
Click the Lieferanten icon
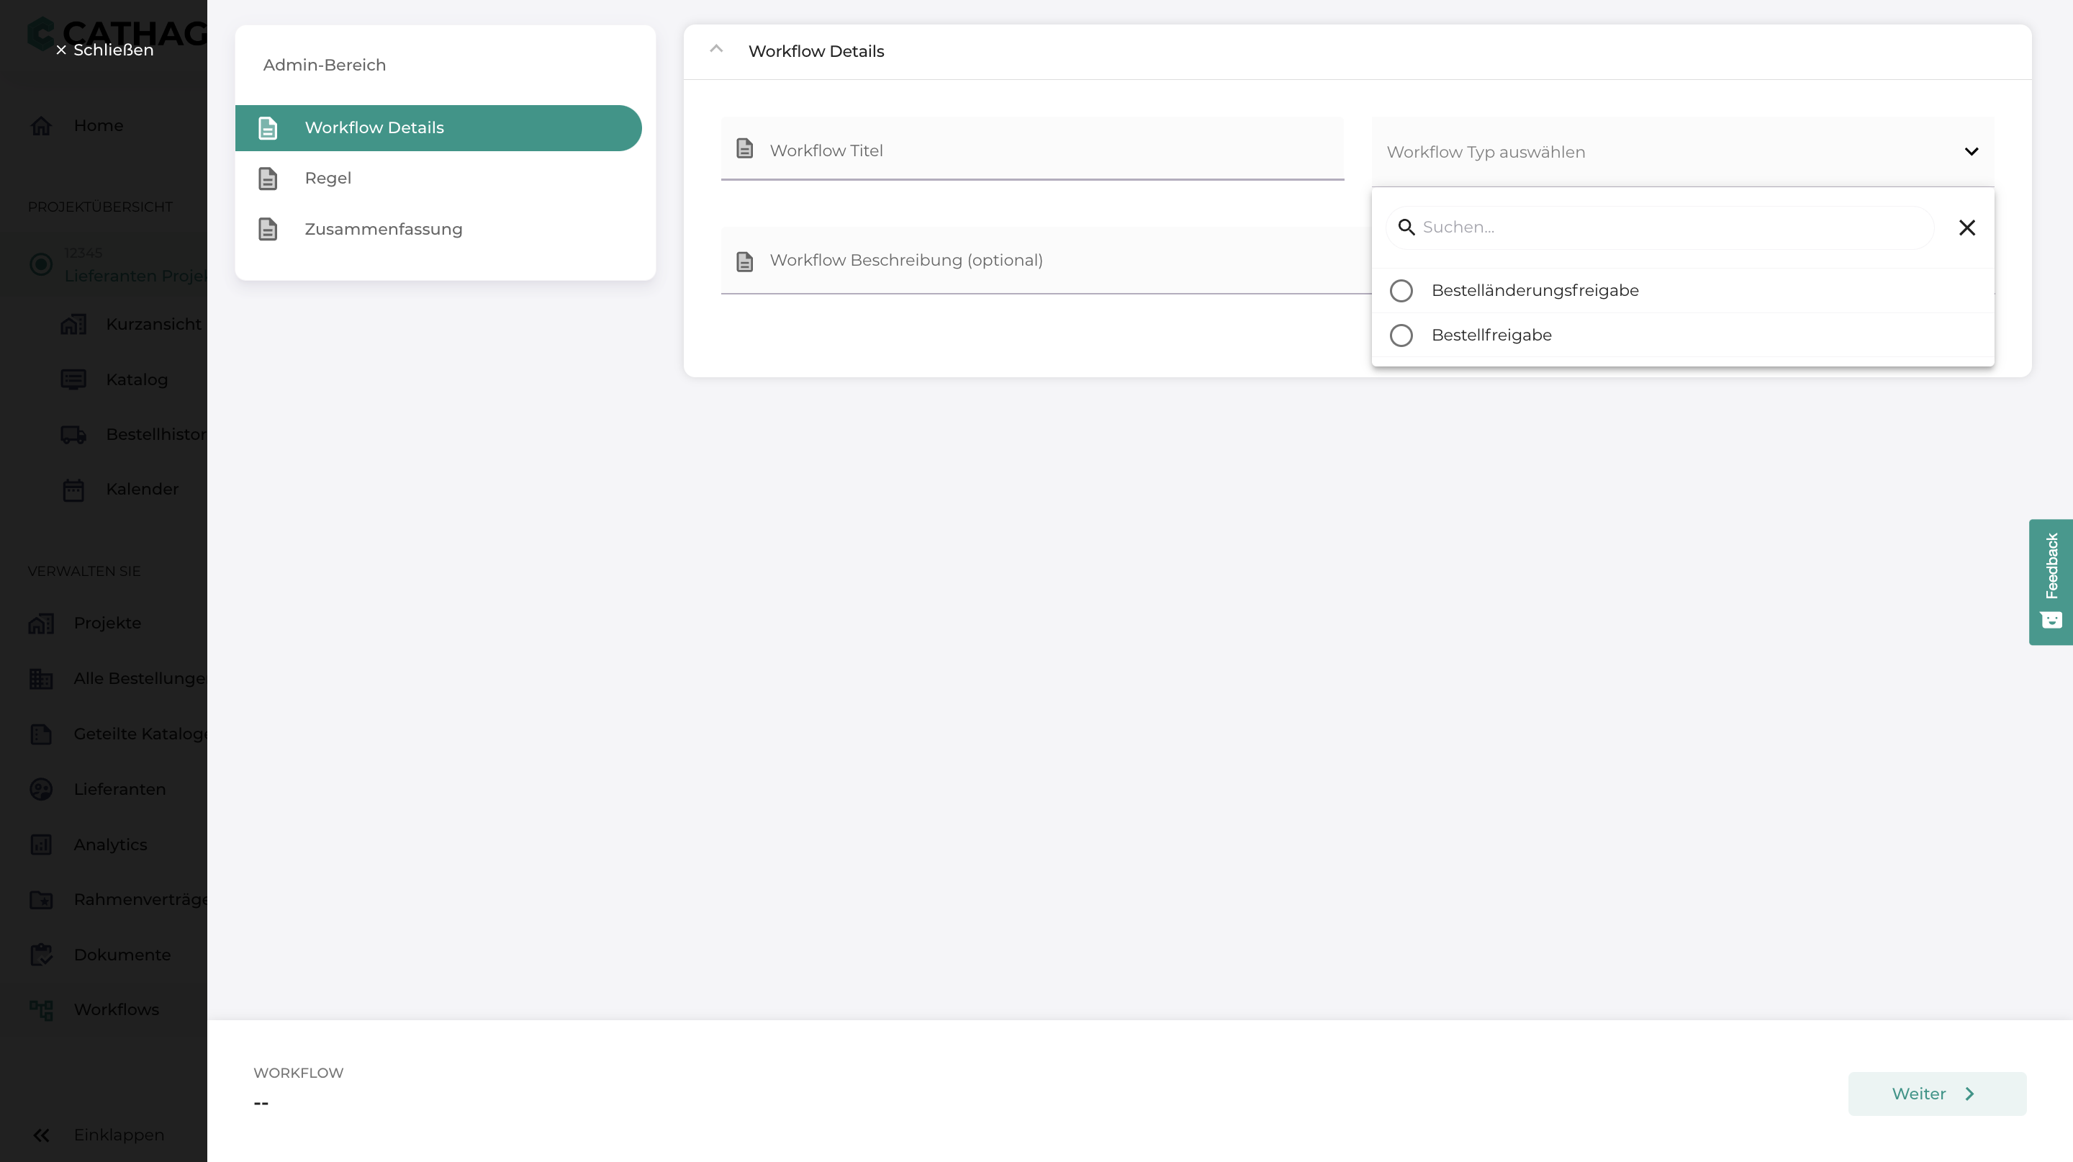tap(41, 789)
